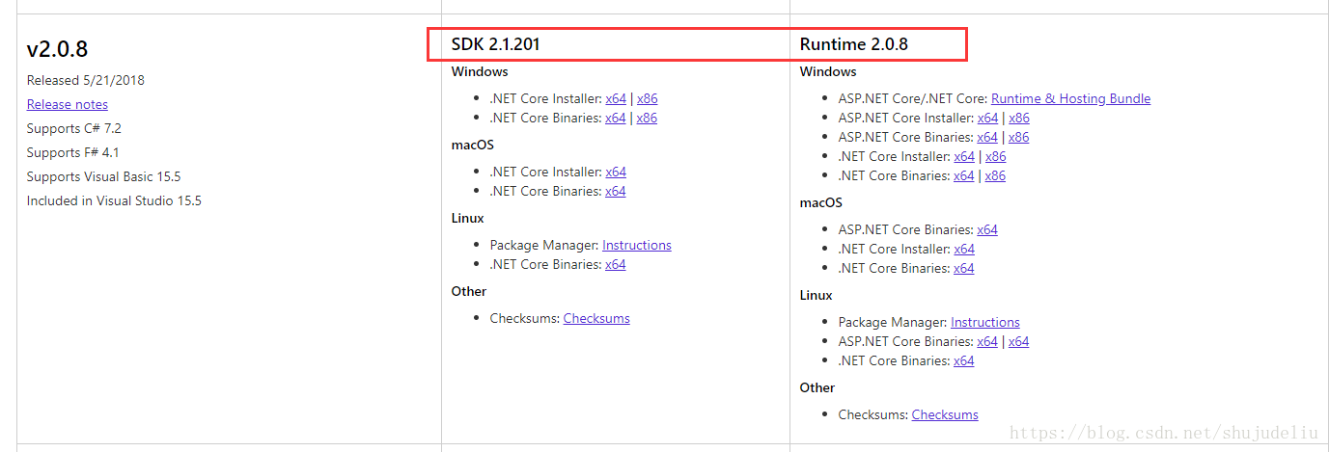Download Runtime macOS .NET Core Installer x64

coord(964,249)
